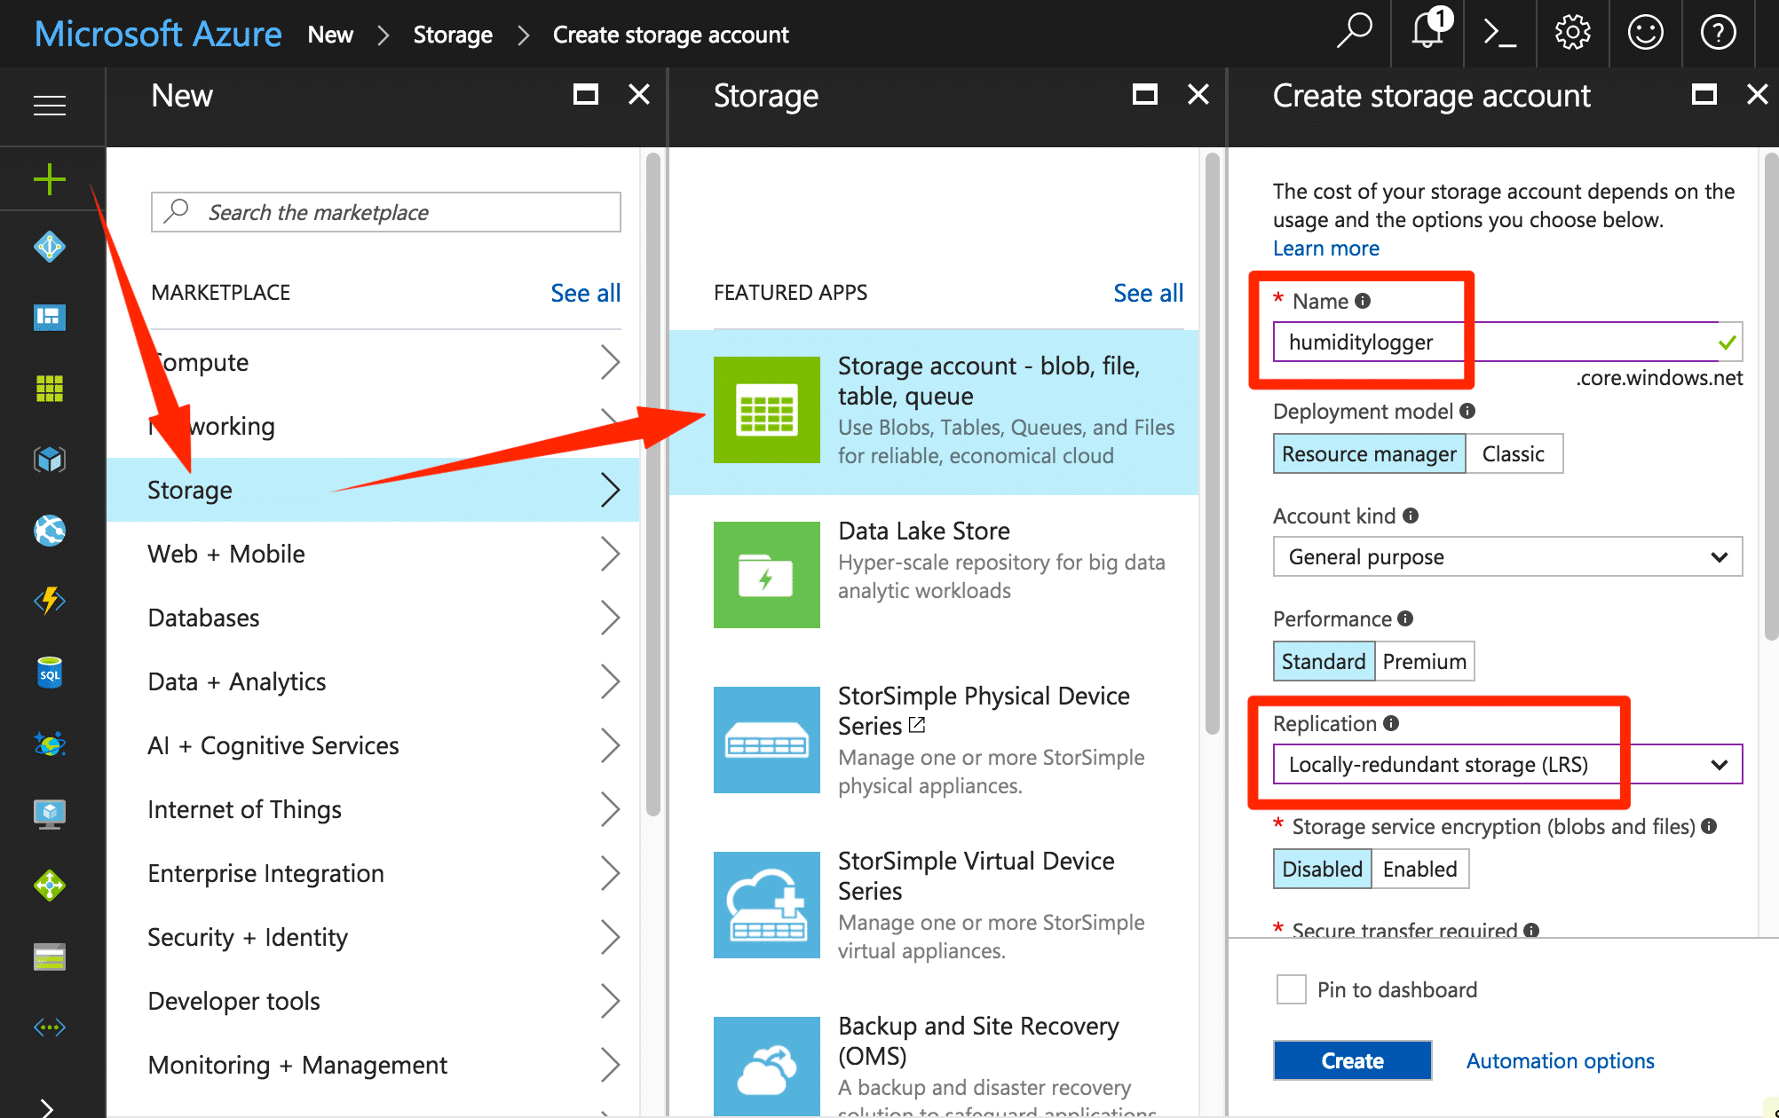1779x1118 pixels.
Task: Open the dashboard icon in sidebar
Action: [x=50, y=317]
